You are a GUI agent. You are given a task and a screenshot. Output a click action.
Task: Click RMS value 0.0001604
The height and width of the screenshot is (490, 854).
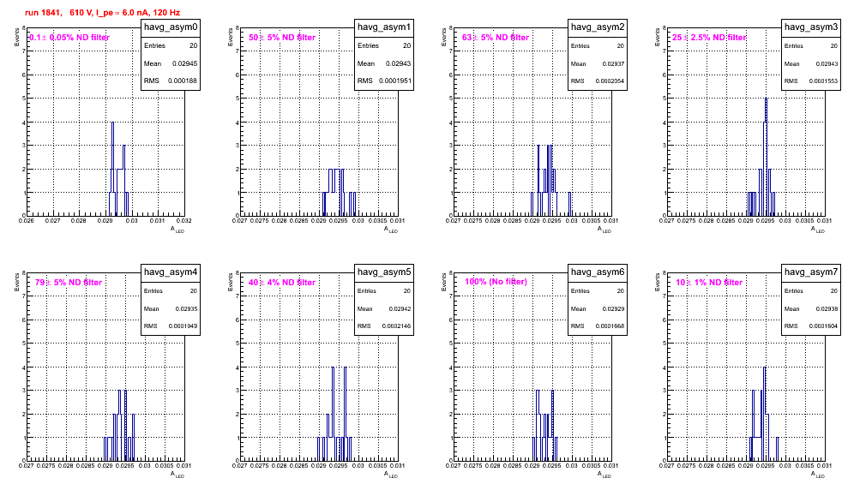[823, 326]
